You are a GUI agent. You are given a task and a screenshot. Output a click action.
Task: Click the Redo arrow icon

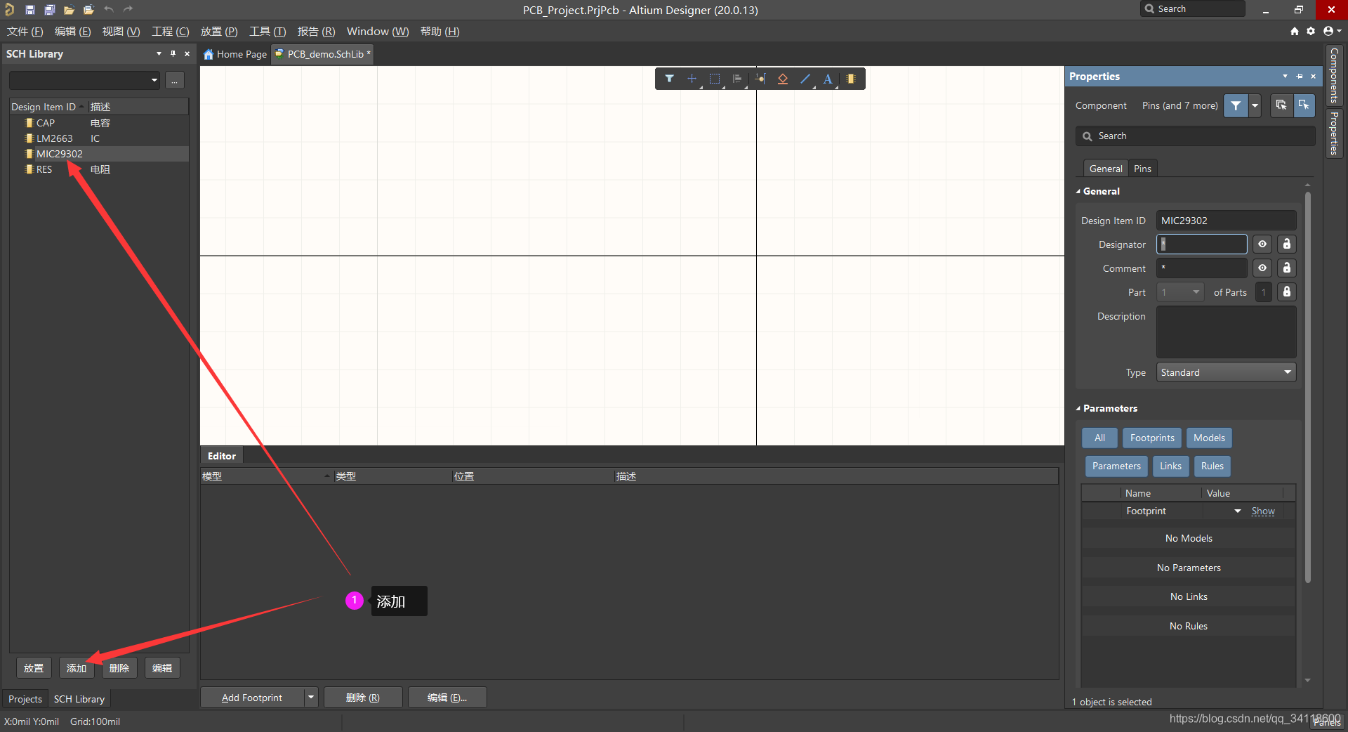click(128, 10)
